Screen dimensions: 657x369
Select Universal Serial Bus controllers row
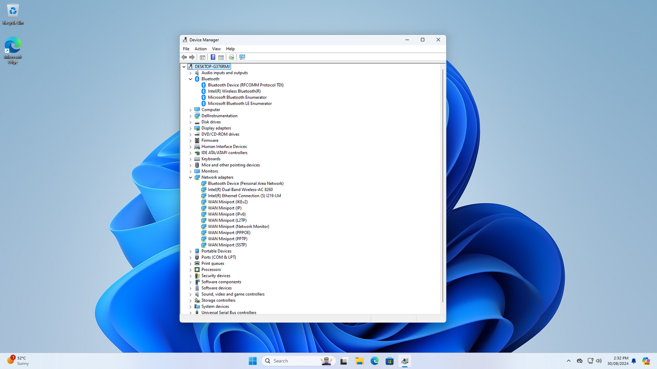(x=229, y=312)
